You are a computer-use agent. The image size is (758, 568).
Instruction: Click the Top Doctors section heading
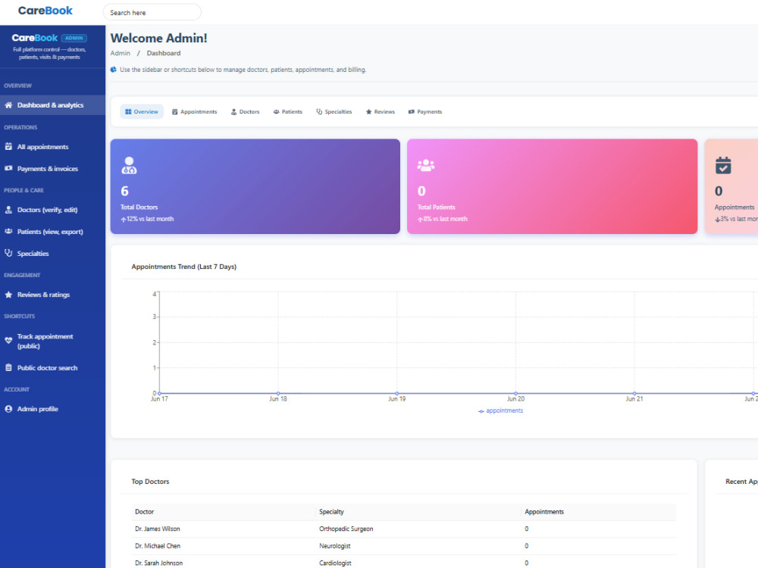click(x=150, y=482)
